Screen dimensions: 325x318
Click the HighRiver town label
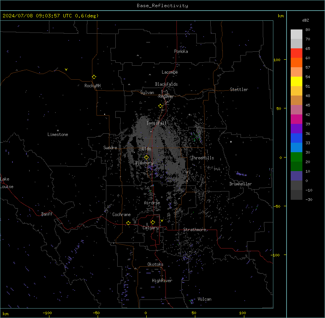pos(162,281)
